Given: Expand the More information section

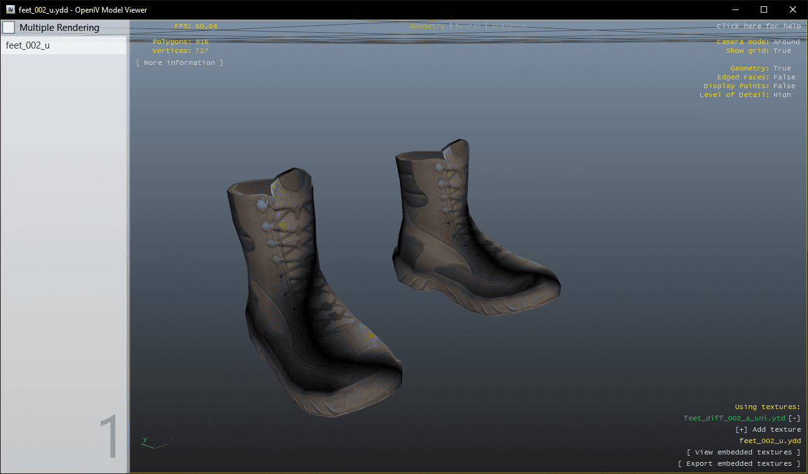Looking at the screenshot, I should point(180,63).
